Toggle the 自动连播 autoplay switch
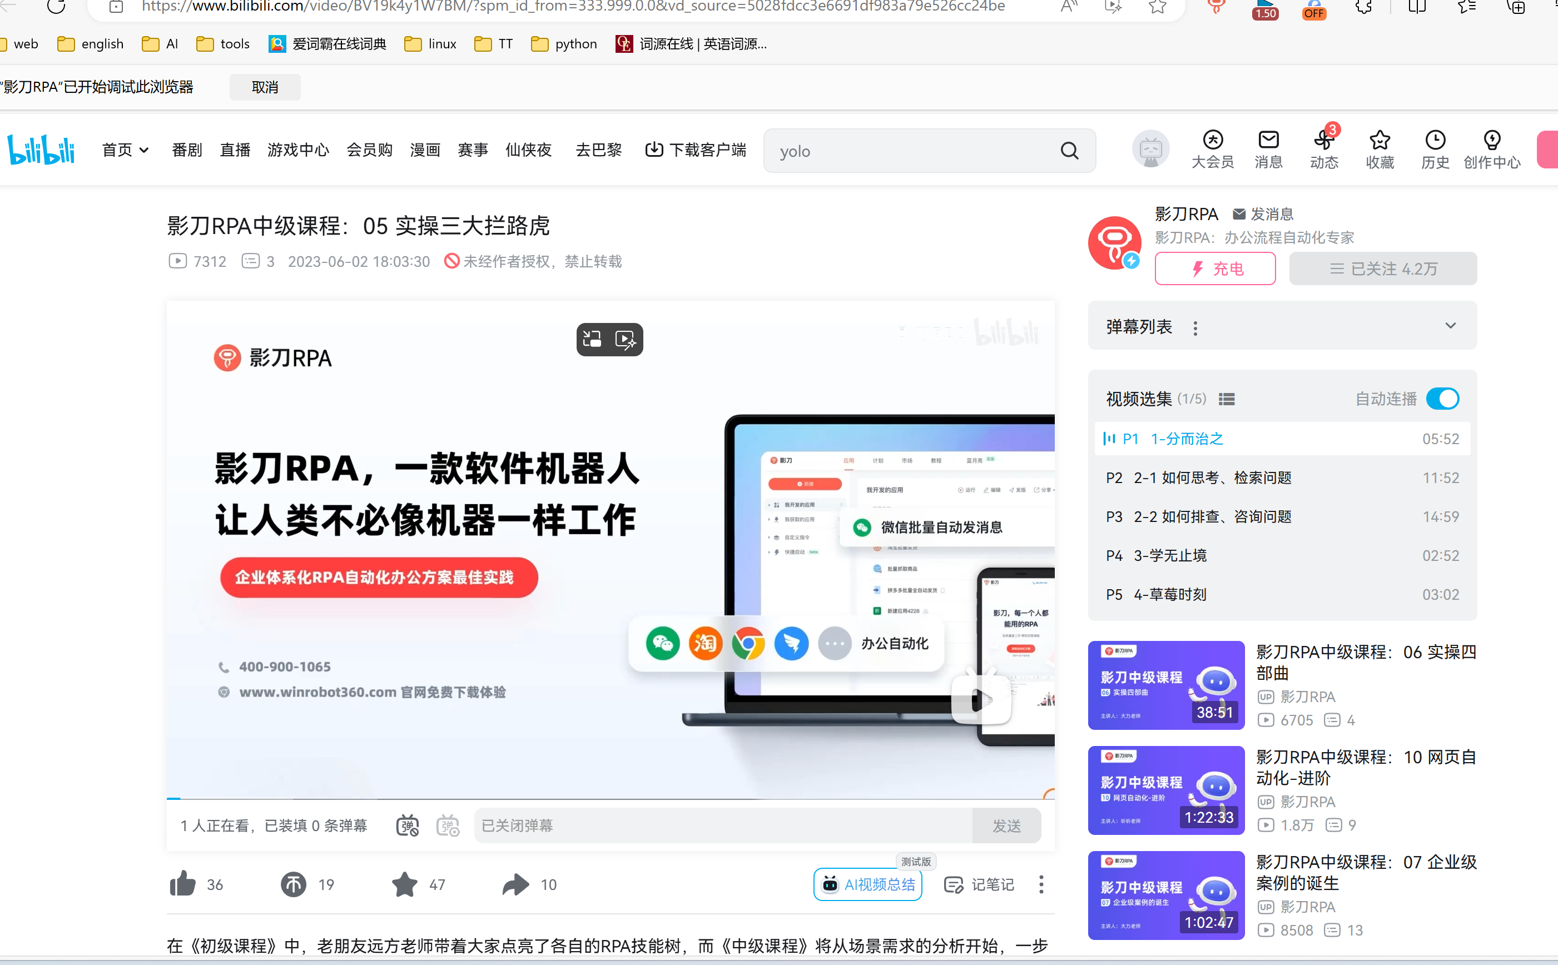1558x965 pixels. pos(1442,399)
